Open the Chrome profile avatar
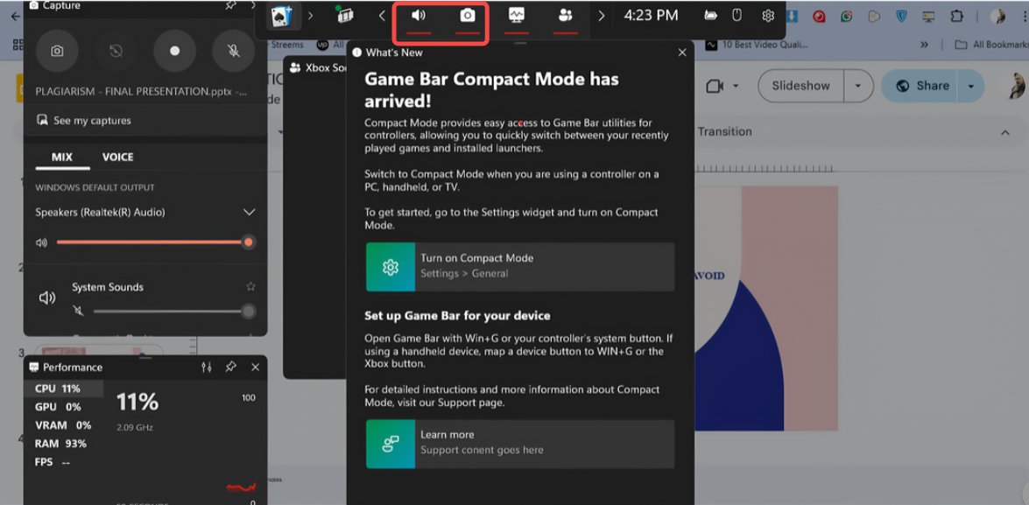1029x505 pixels. coord(997,17)
